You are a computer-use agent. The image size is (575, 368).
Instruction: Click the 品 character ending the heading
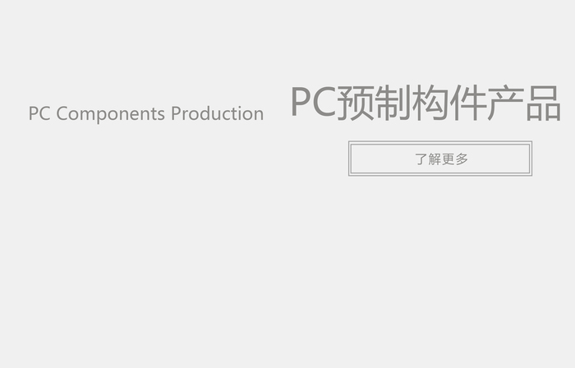point(544,103)
